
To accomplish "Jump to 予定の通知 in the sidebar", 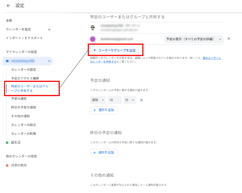I will (19, 98).
